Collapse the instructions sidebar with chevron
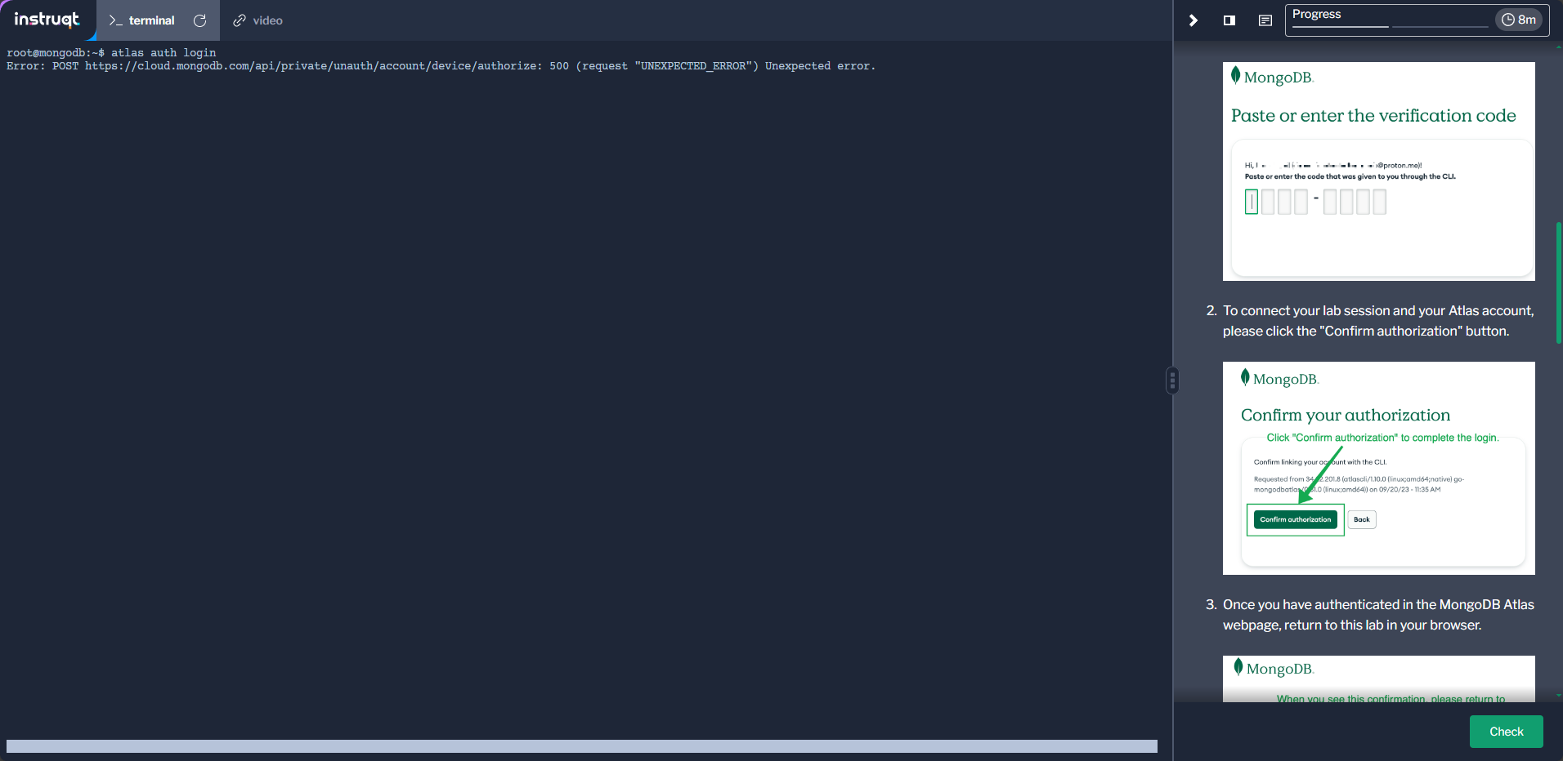This screenshot has width=1563, height=761. (1194, 20)
